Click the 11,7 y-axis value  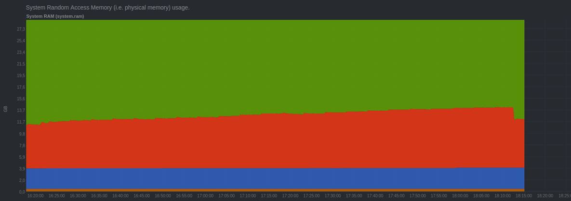point(21,122)
